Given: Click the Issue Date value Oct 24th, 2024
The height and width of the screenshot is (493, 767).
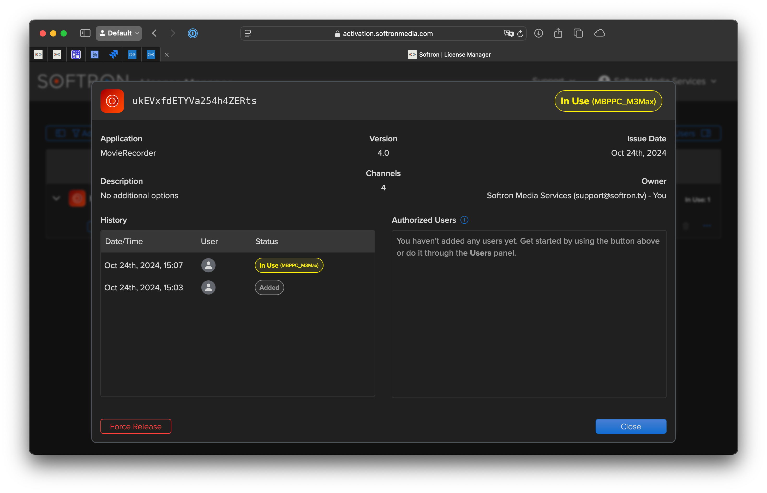Looking at the screenshot, I should [x=638, y=153].
